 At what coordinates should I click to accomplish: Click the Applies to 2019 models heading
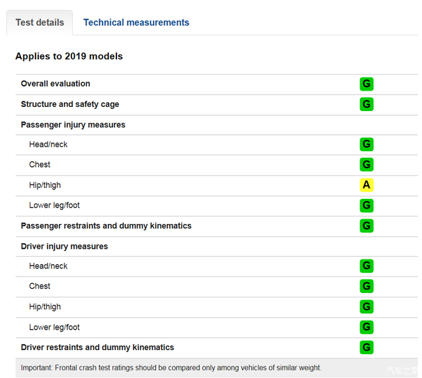click(x=69, y=57)
